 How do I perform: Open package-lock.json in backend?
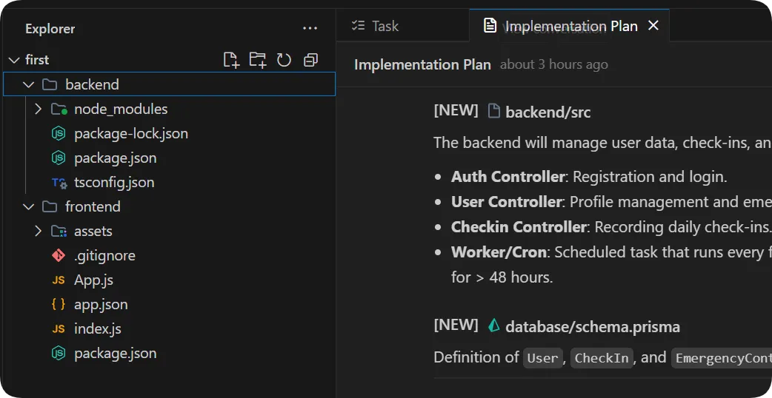coord(130,134)
